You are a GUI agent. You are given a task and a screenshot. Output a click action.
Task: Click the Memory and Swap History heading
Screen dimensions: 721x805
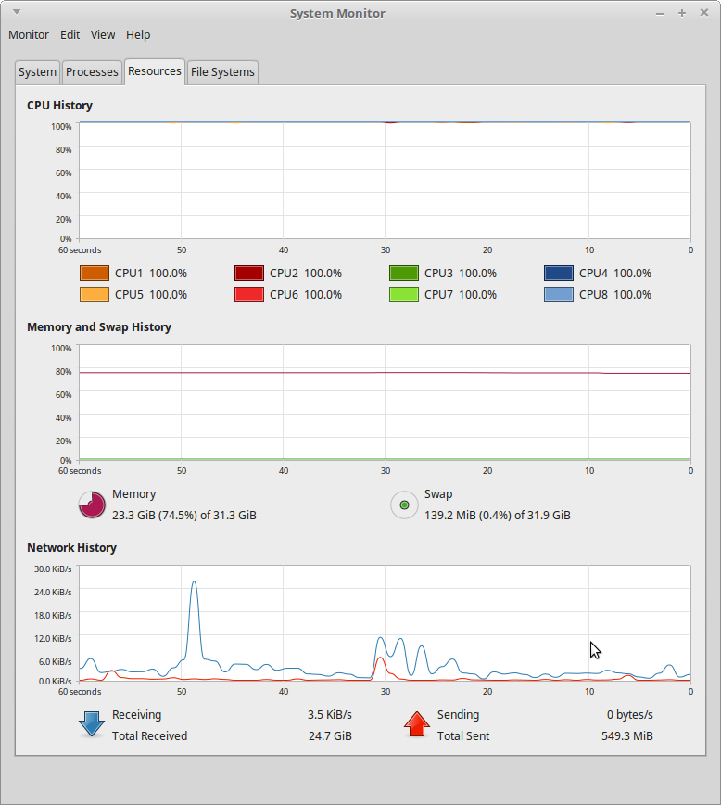[99, 327]
